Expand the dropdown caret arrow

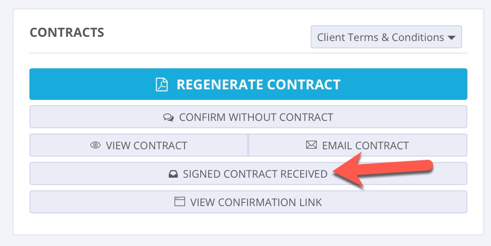[452, 38]
